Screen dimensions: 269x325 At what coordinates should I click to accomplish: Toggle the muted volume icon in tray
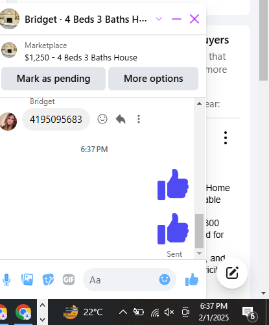tap(169, 312)
